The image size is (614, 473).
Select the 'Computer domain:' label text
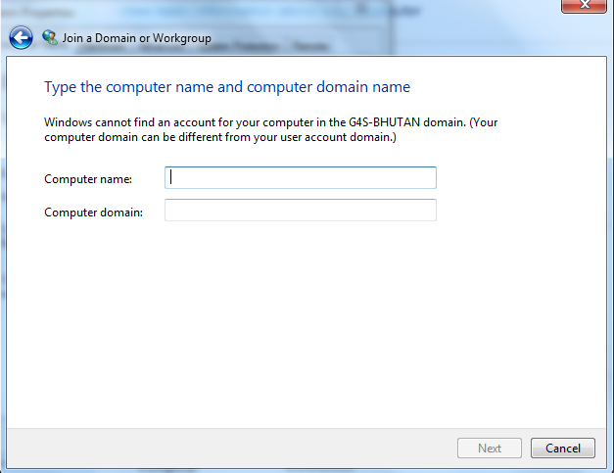(94, 213)
